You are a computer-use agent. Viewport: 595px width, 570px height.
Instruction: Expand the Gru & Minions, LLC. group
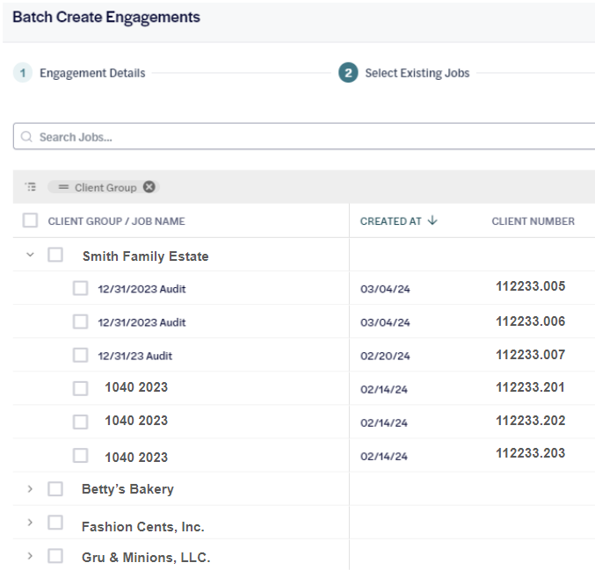[x=30, y=556]
